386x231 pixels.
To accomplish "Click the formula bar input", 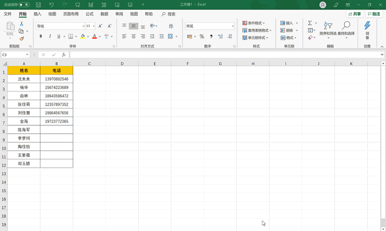I will click(x=225, y=55).
